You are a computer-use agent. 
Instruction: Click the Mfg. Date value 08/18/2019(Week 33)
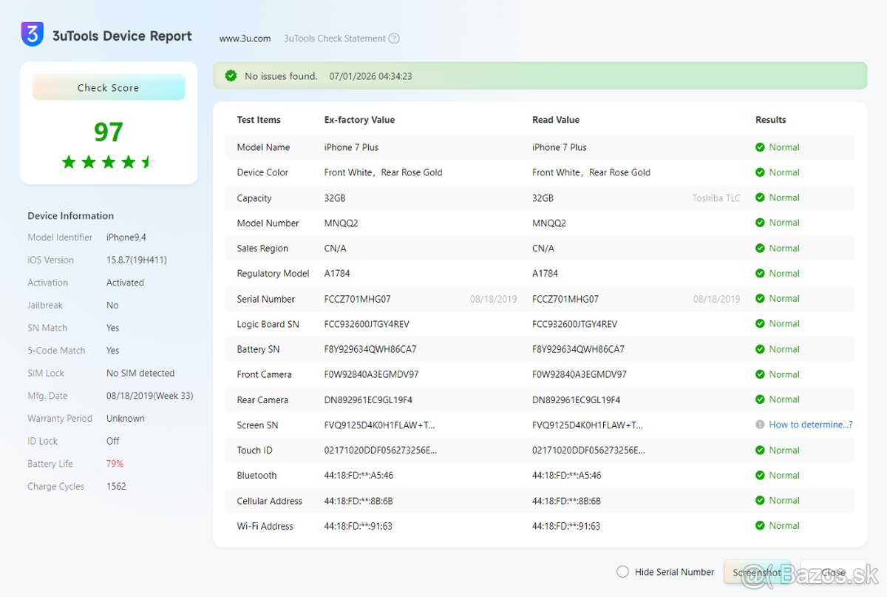pyautogui.click(x=150, y=396)
